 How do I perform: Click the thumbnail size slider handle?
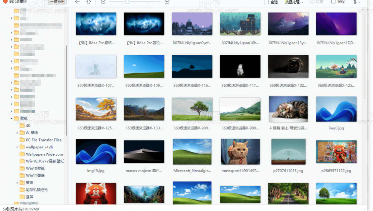[127, 2]
